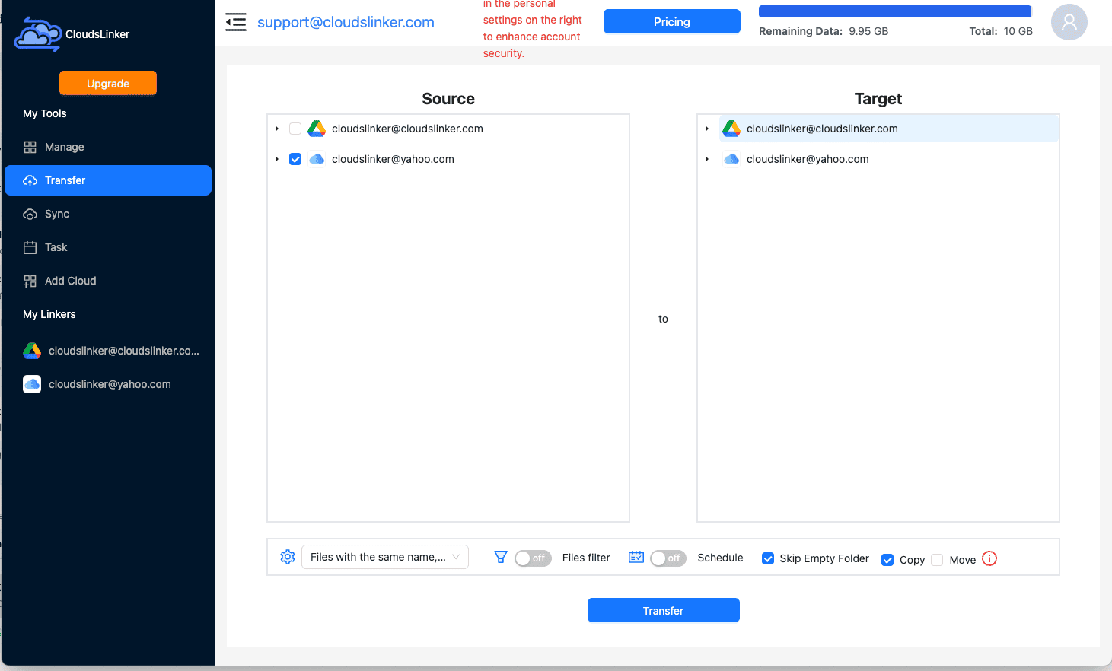Open Sync in sidebar menu
The width and height of the screenshot is (1112, 671).
pos(108,214)
